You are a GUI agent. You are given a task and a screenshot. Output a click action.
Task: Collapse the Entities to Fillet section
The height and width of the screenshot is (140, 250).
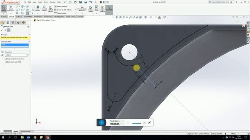[x=29, y=42]
